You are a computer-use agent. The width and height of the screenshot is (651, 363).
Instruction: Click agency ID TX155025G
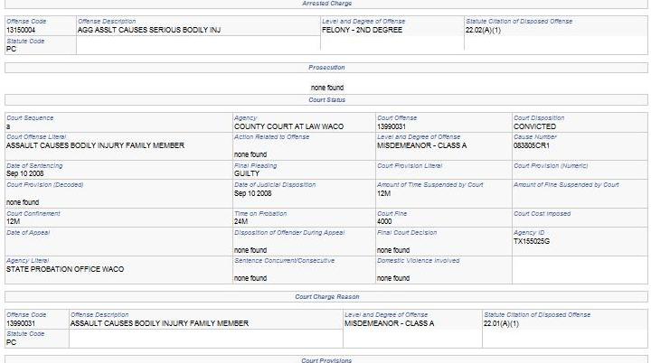pyautogui.click(x=532, y=240)
